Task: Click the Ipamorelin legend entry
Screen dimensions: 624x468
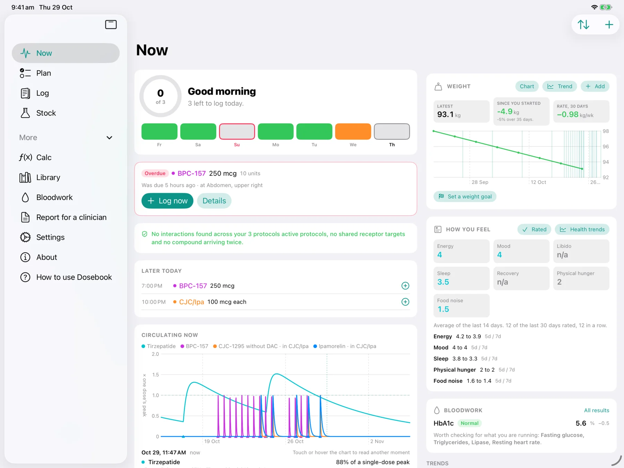Action: click(345, 346)
